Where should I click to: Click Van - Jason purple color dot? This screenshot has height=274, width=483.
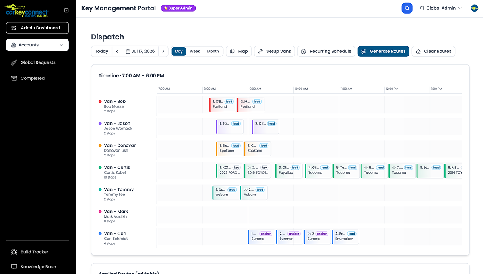(x=100, y=124)
